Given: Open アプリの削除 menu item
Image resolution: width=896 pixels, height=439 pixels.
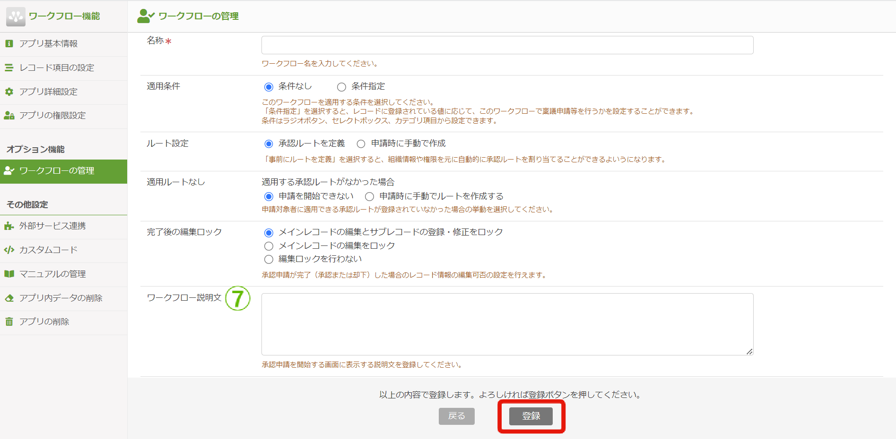Looking at the screenshot, I should pos(63,322).
